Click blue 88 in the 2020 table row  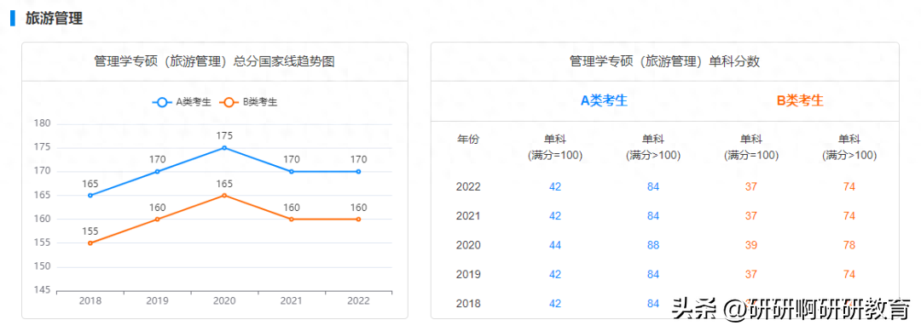pyautogui.click(x=653, y=245)
